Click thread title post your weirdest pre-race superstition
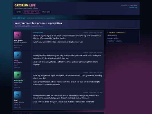 click(38, 23)
